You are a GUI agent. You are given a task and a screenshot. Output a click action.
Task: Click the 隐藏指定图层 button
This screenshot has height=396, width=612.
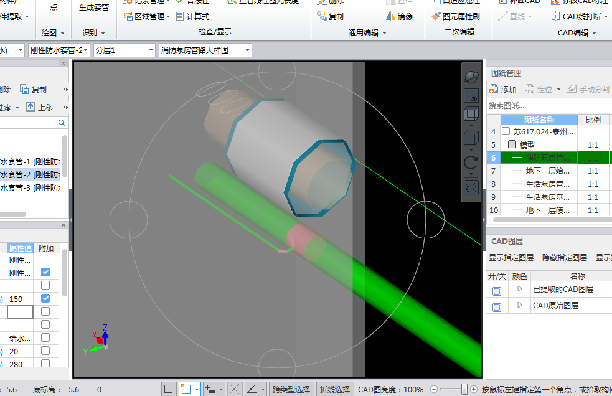tap(565, 257)
